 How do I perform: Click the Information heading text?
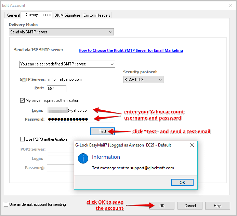(x=106, y=157)
